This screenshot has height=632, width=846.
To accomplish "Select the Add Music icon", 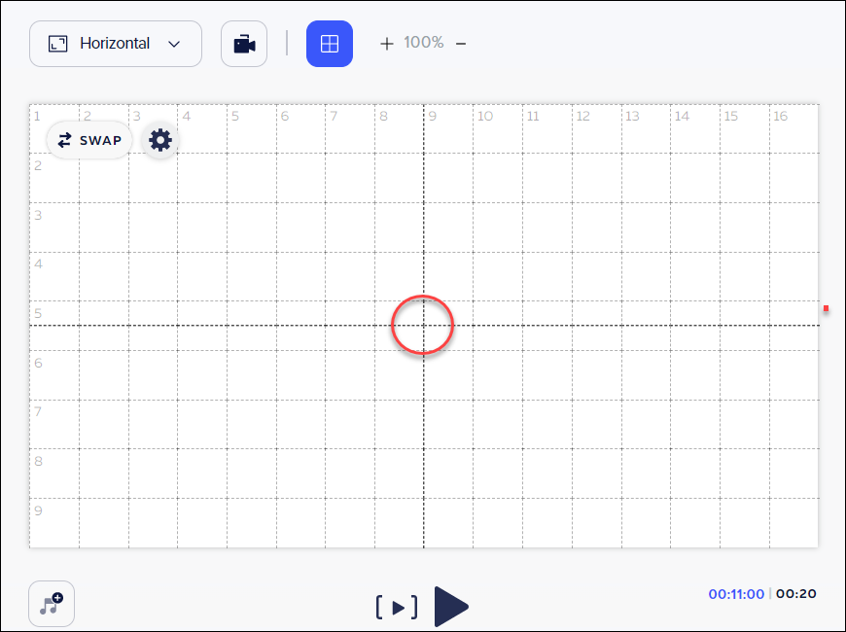I will tap(51, 604).
